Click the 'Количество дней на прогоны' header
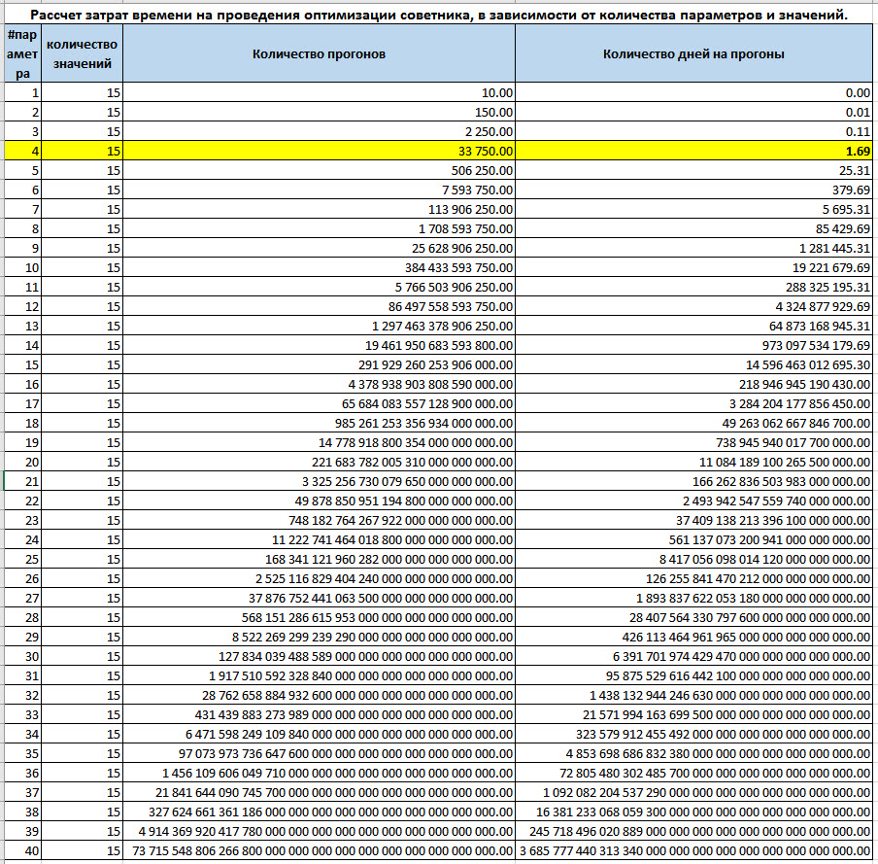The image size is (878, 864). [x=693, y=53]
